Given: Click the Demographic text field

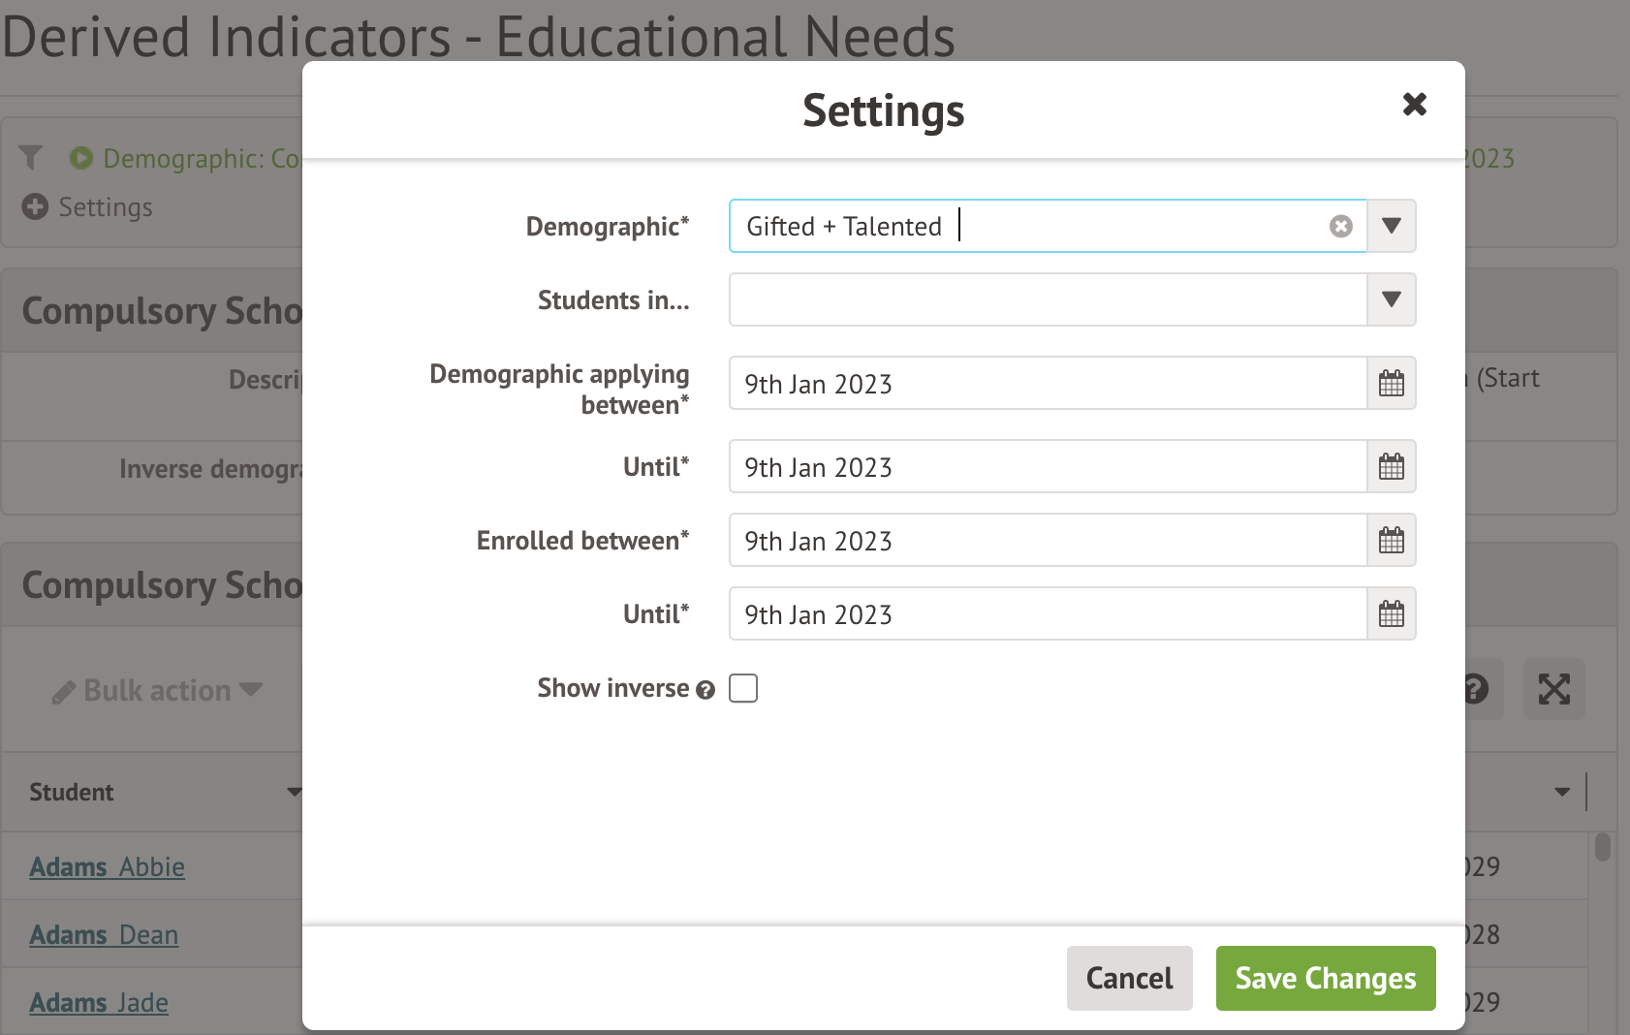Looking at the screenshot, I should coord(1027,227).
